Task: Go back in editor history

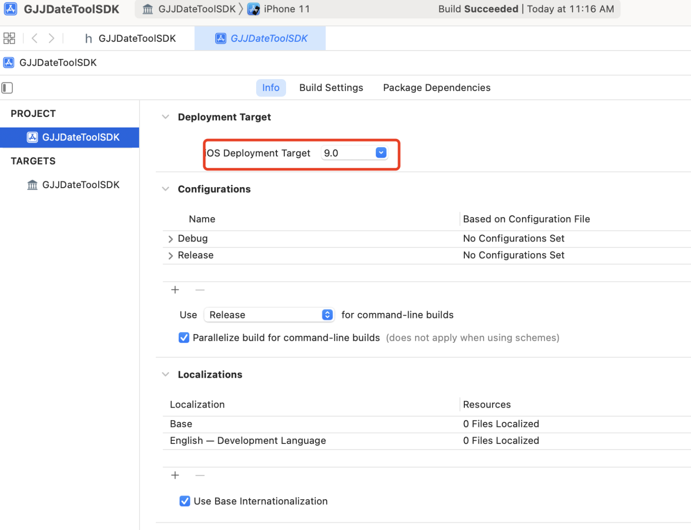Action: coord(35,38)
